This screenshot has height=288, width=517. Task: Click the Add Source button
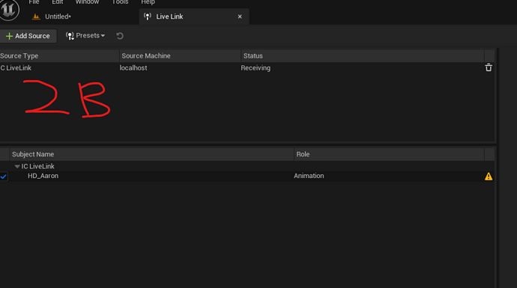click(x=28, y=36)
